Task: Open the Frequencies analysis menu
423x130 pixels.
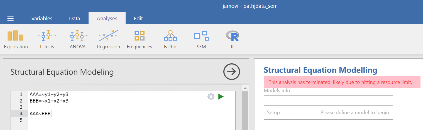Action: pyautogui.click(x=139, y=39)
